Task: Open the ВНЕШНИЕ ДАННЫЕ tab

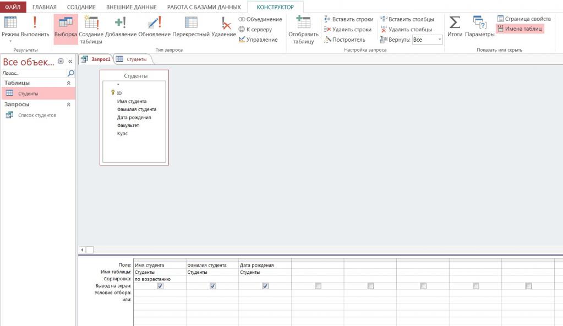Action: point(132,7)
